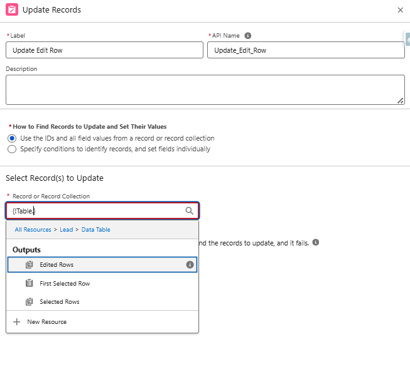This screenshot has height=366, width=410.
Task: Click the Update Records header icon
Action: [11, 10]
